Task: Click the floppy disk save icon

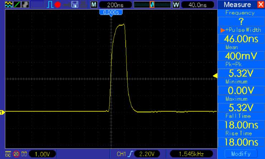Action: (x=75, y=5)
